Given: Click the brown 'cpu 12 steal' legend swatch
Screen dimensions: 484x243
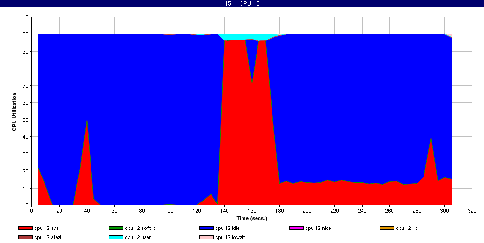Looking at the screenshot, I should pyautogui.click(x=25, y=238).
